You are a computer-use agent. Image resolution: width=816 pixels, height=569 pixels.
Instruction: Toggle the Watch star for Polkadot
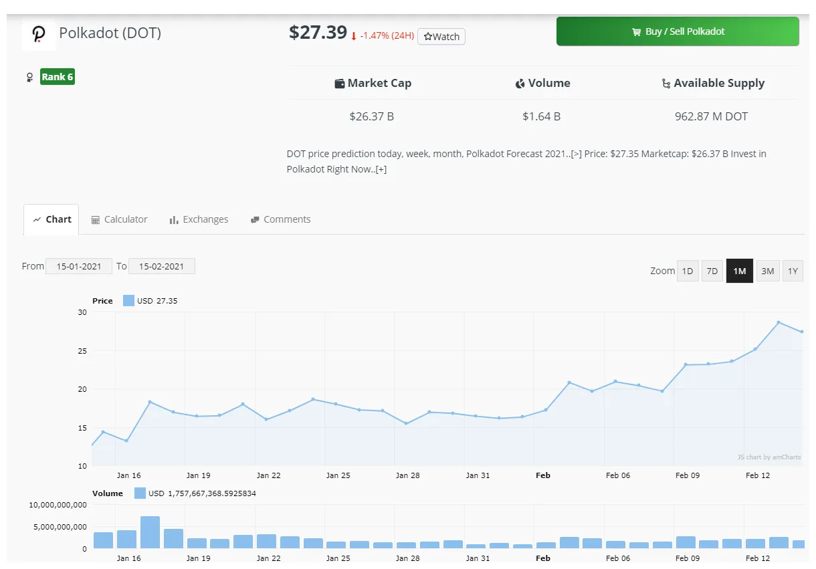click(x=441, y=37)
